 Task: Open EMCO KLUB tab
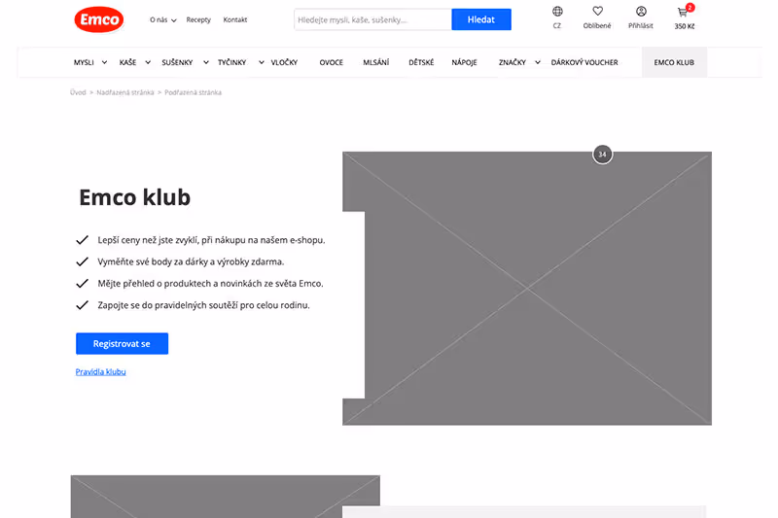(x=674, y=62)
